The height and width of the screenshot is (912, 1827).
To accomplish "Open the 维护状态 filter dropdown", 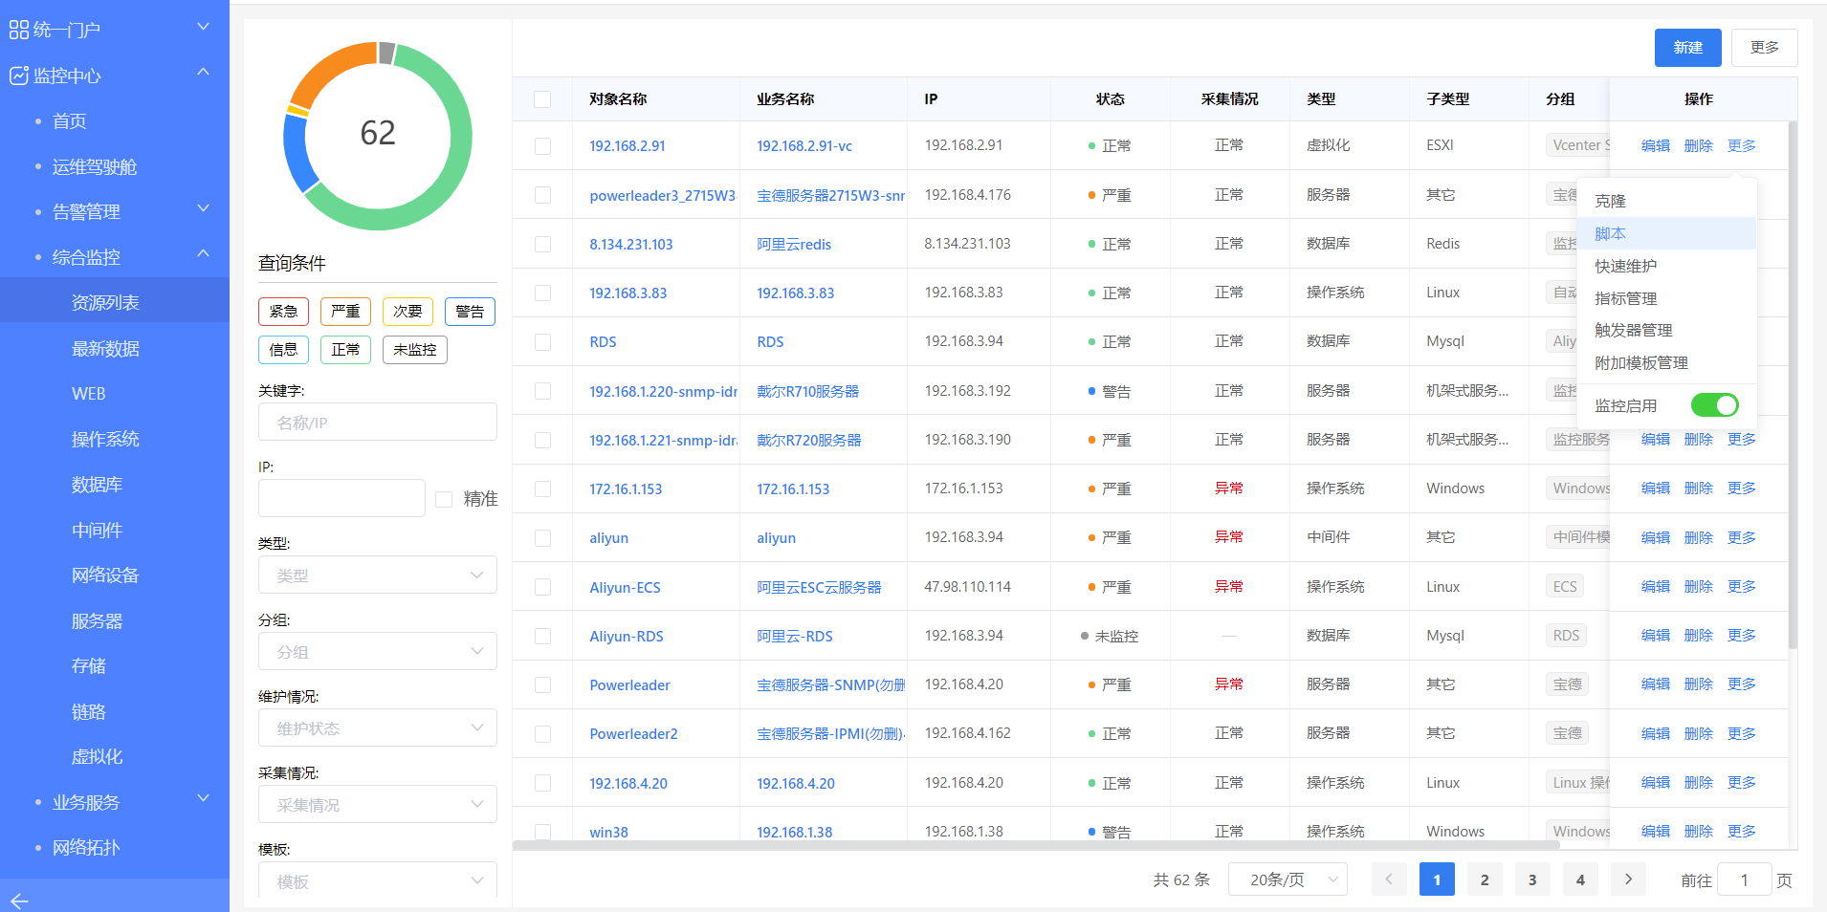I will [x=378, y=728].
